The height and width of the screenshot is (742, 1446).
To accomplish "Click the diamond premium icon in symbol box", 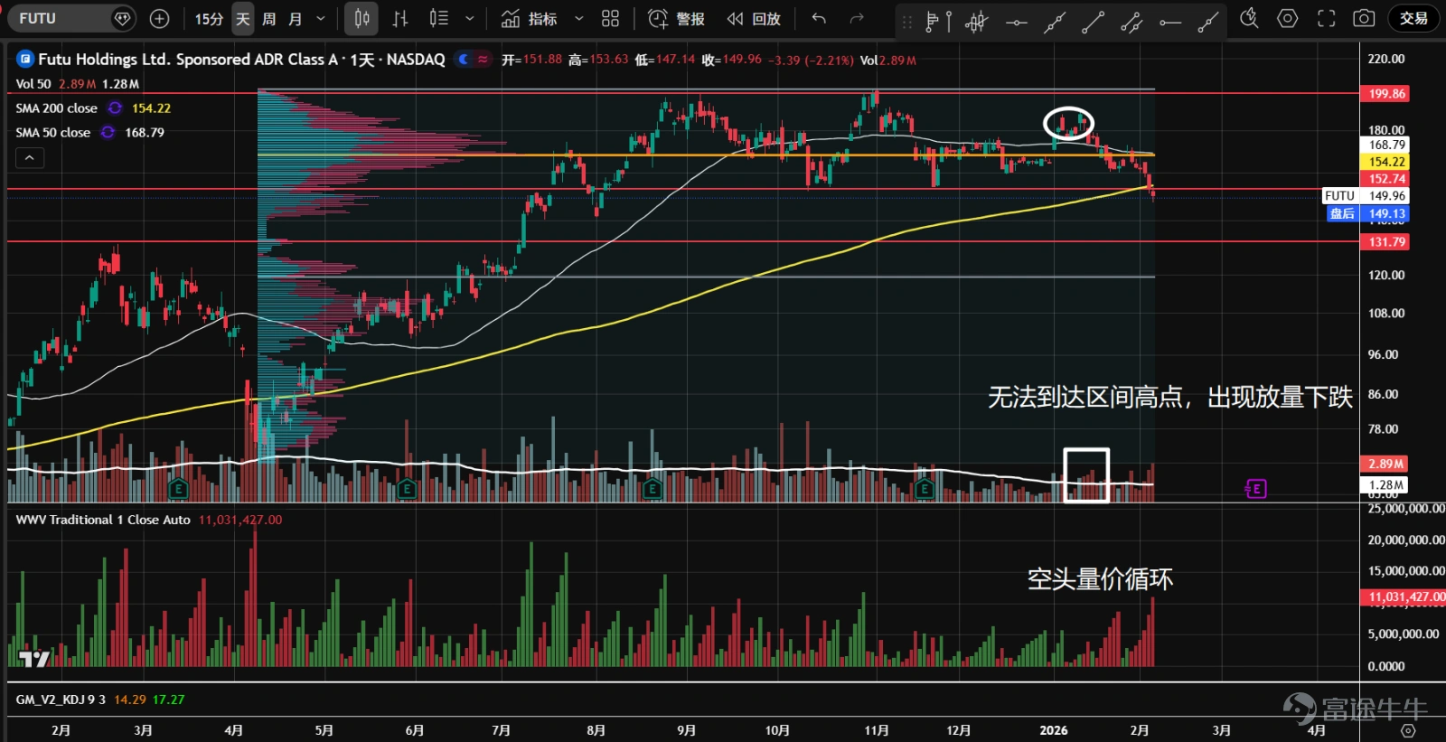I will pos(122,18).
